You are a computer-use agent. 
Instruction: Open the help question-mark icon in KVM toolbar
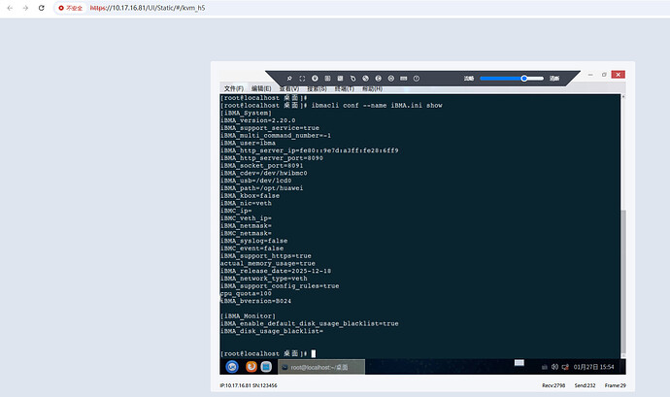(x=417, y=79)
